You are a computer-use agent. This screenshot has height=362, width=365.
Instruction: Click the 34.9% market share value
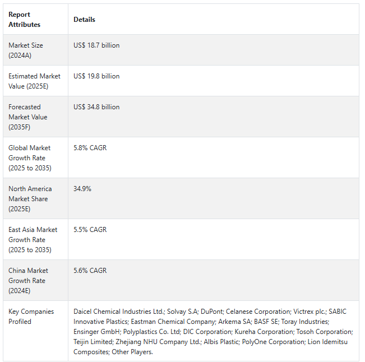82,189
